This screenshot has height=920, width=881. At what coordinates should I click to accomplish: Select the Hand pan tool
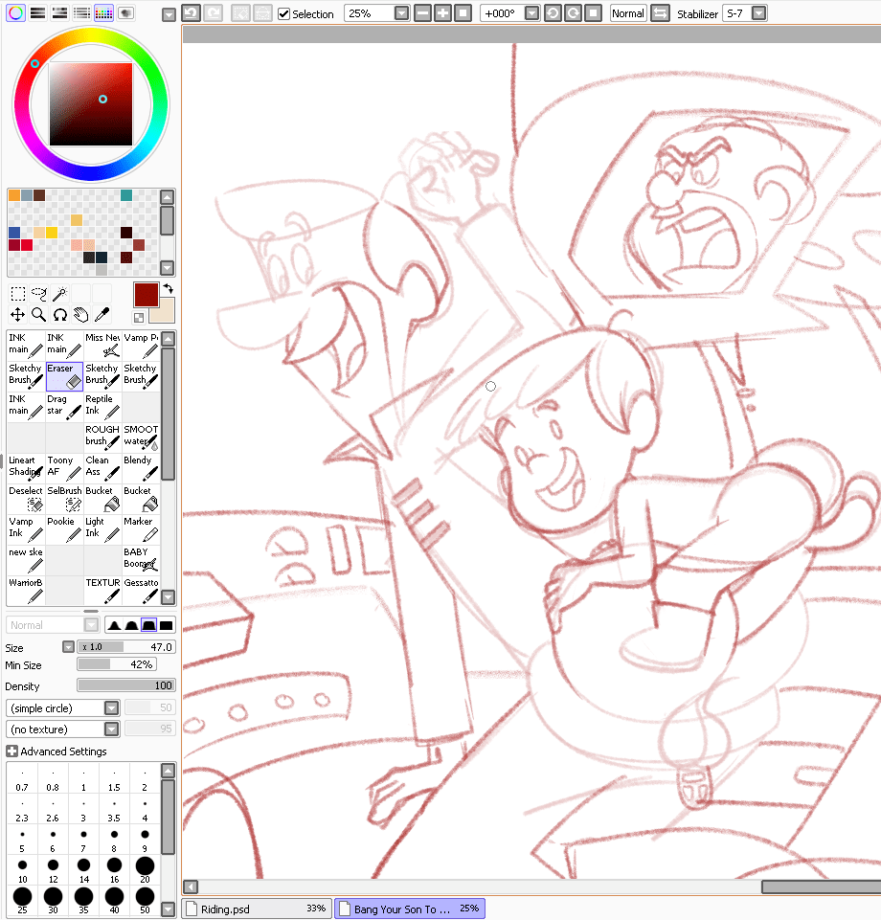point(81,314)
